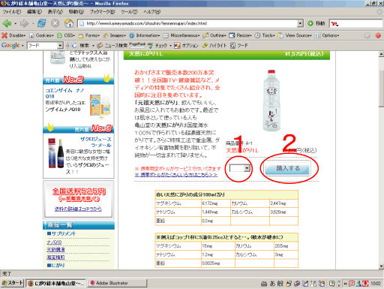Viewport: 384px width, 289px height.
Task: Open the Images menu in developer toolbar
Action: pos(115,35)
